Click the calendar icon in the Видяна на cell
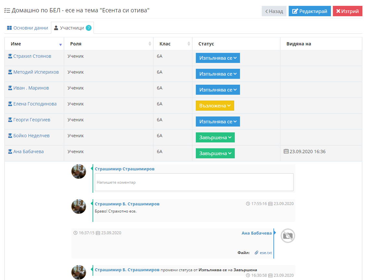366x280 pixels. pyautogui.click(x=286, y=152)
